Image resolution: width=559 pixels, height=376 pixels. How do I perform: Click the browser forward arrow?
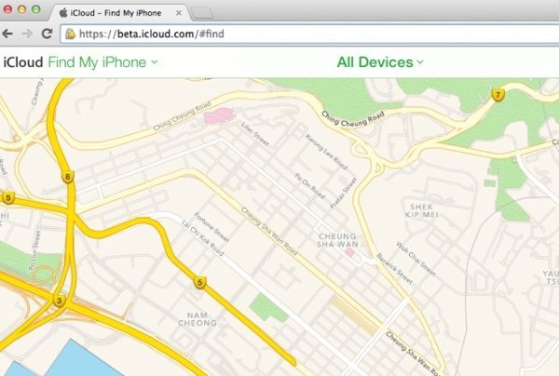coord(27,34)
